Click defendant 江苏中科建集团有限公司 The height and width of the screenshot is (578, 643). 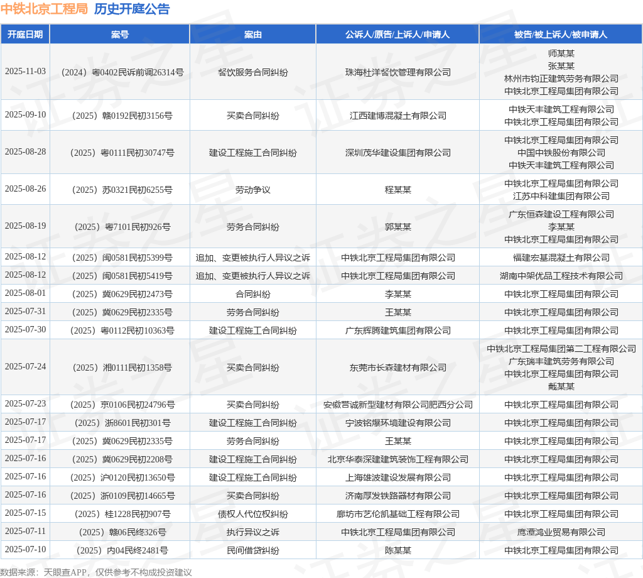561,196
